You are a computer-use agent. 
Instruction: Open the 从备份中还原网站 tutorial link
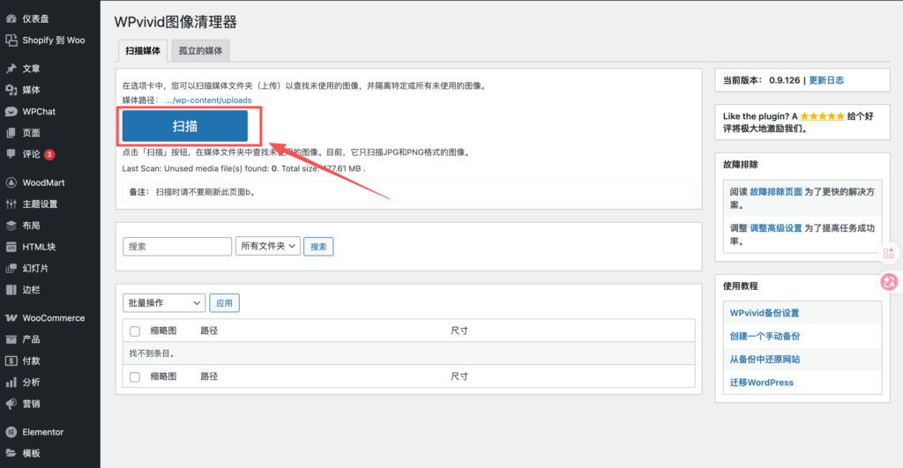pos(765,360)
